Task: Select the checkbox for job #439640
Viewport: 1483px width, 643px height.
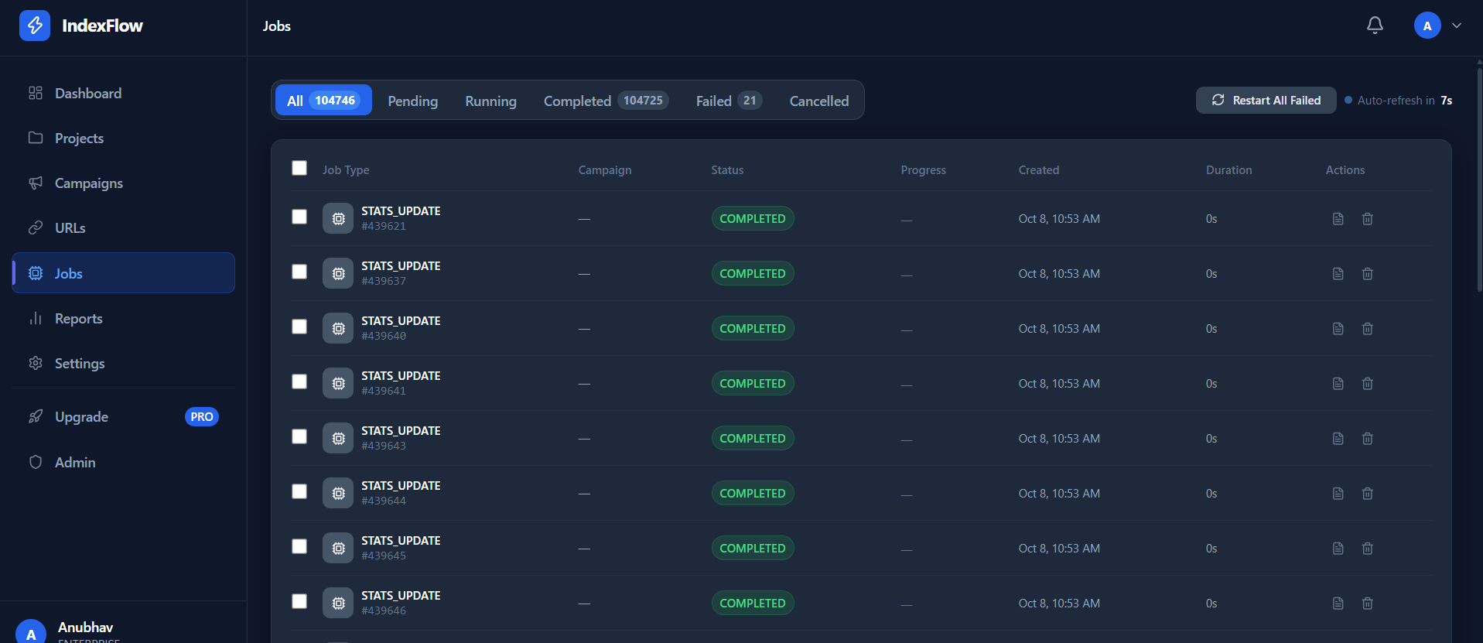Action: [299, 327]
